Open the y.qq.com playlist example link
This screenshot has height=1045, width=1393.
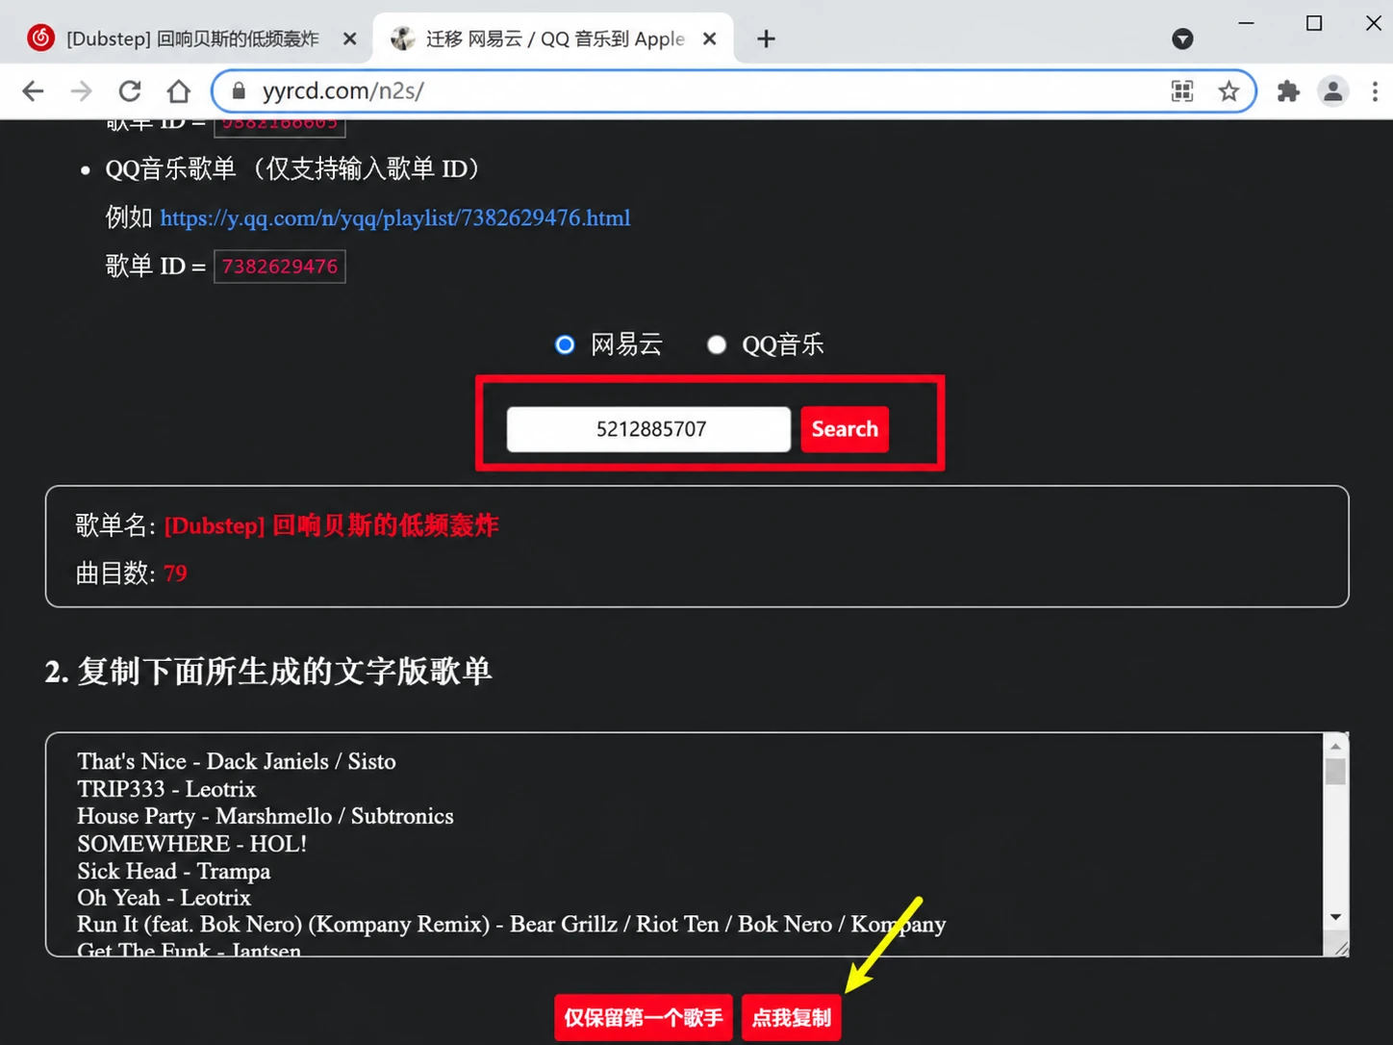coord(395,218)
